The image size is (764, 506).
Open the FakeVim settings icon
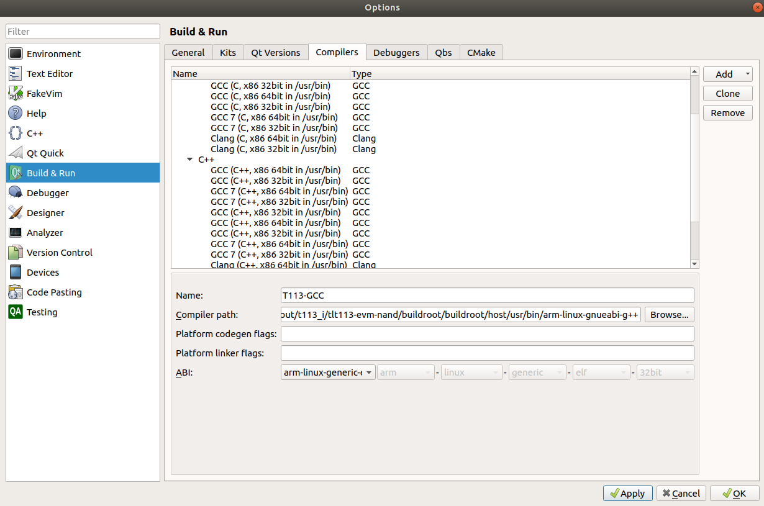tap(16, 94)
